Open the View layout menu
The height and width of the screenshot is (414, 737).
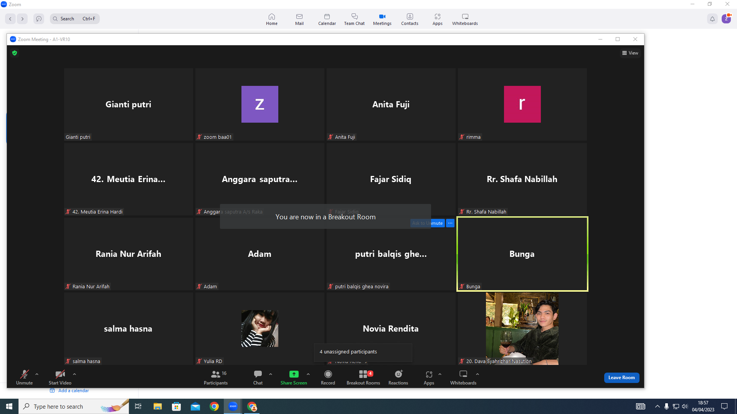tap(630, 53)
